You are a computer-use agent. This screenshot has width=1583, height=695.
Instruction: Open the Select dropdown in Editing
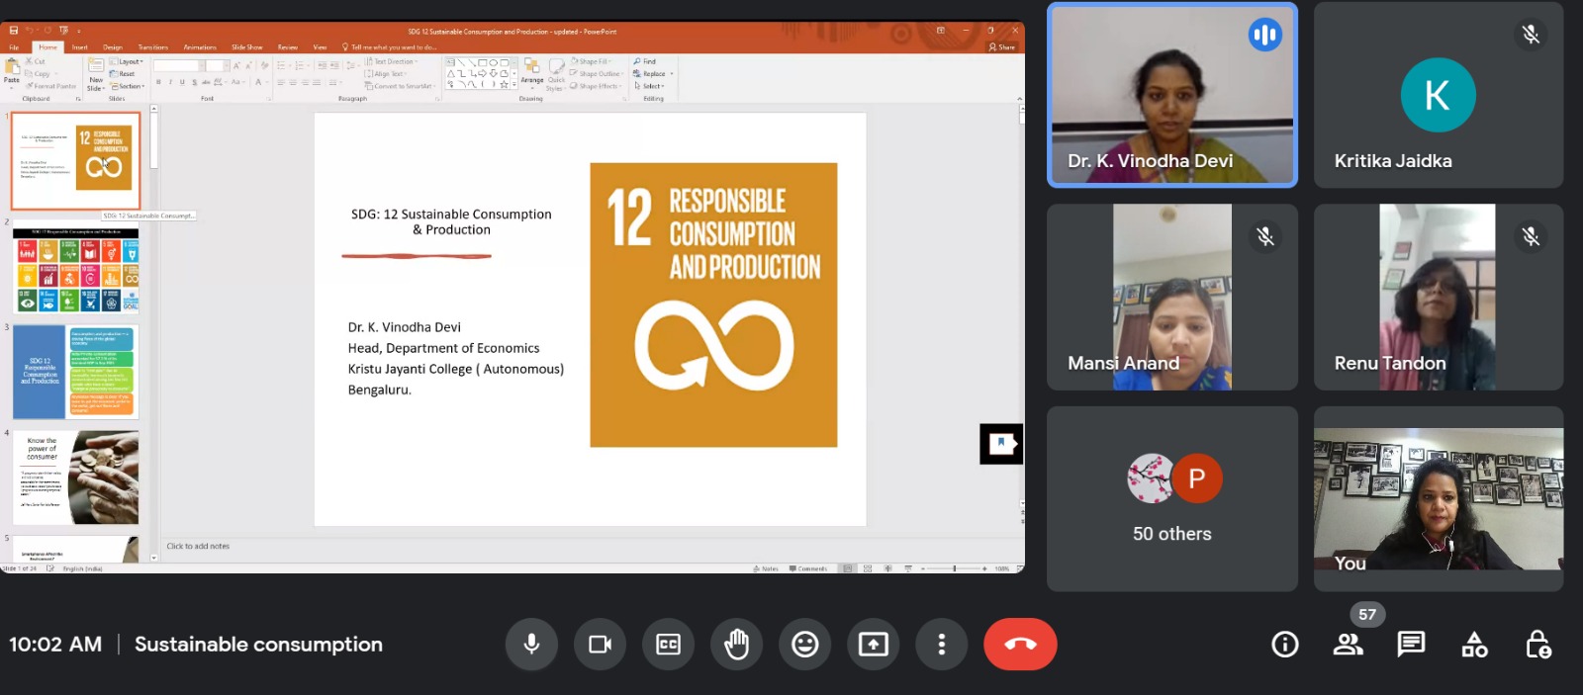tap(649, 86)
